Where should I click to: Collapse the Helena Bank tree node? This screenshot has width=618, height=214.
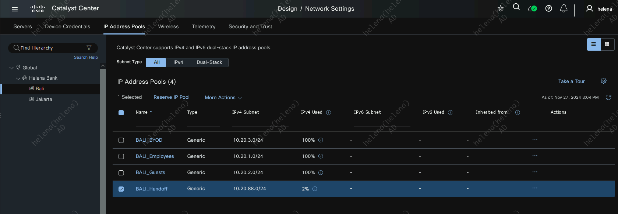click(18, 78)
